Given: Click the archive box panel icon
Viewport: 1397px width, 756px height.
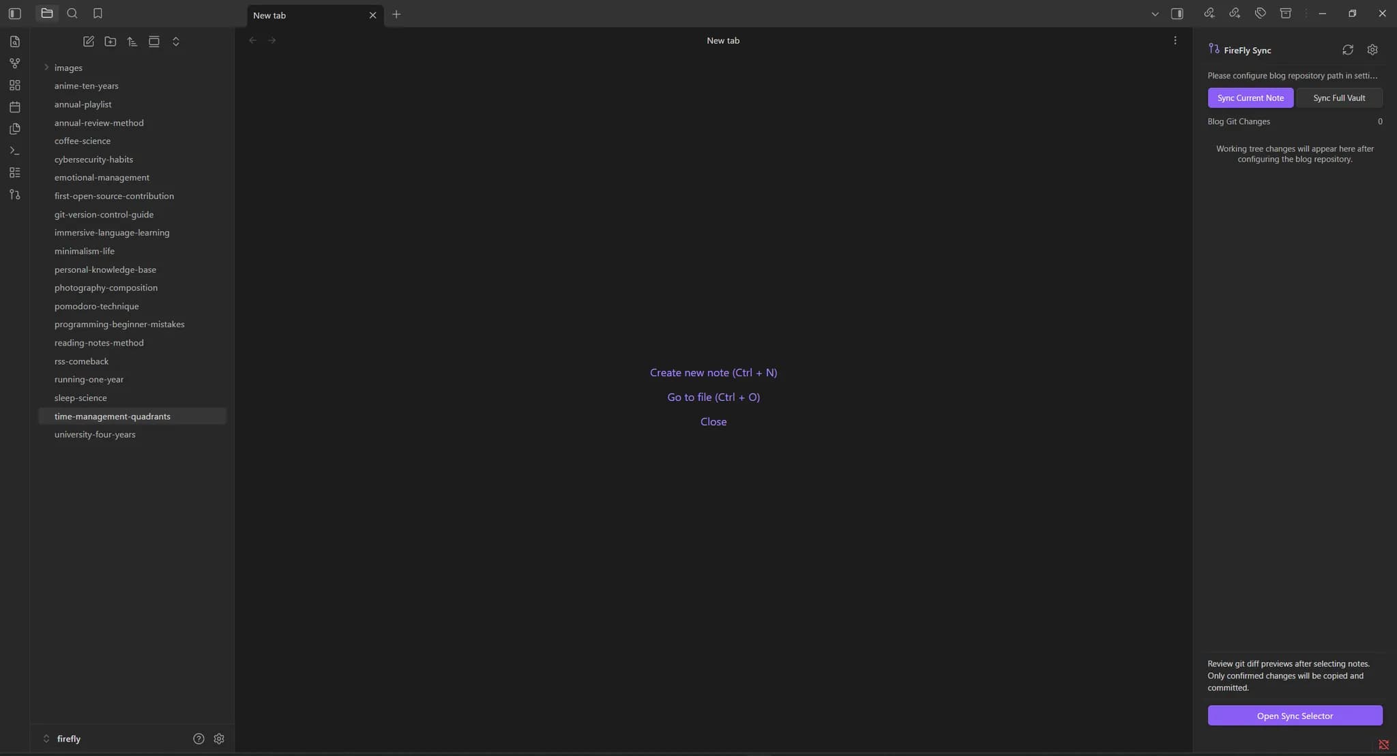Looking at the screenshot, I should point(1285,13).
